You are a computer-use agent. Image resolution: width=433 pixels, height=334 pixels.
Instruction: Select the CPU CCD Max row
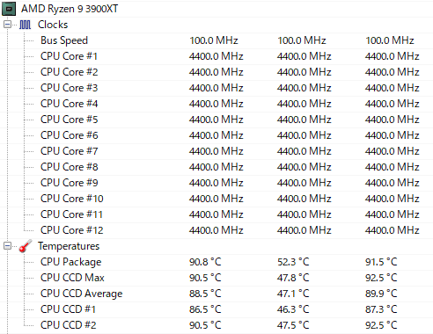coord(216,278)
